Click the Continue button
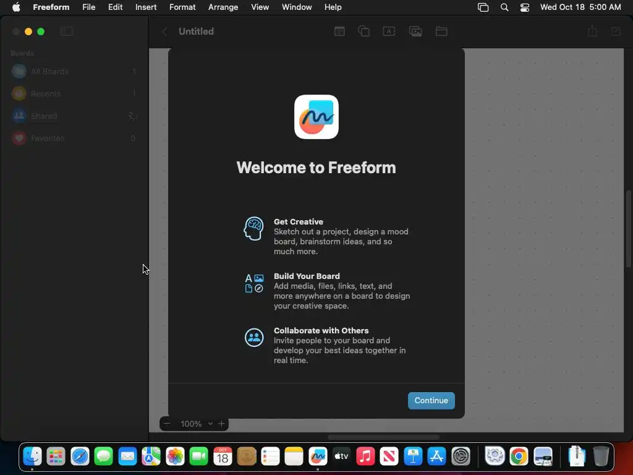 [x=431, y=400]
